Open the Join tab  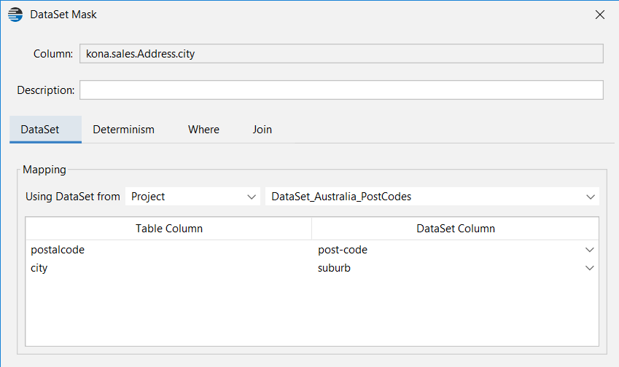[262, 130]
